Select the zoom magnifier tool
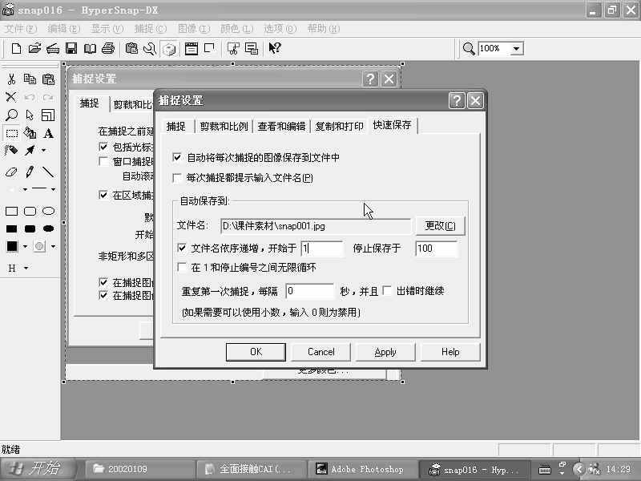 10,115
